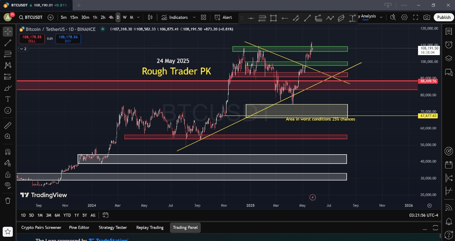Image resolution: width=455 pixels, height=241 pixels.
Task: Expand the timeframe interval dropdown
Action: (x=138, y=17)
